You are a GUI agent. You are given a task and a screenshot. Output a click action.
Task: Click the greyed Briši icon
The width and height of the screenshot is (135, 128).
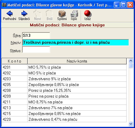(50, 14)
